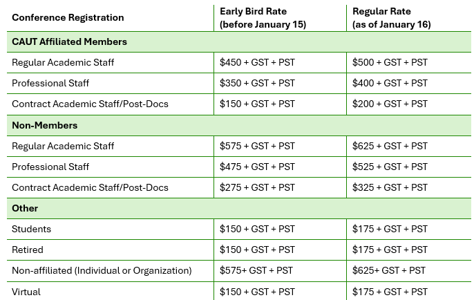This screenshot has height=300, width=474.
Task: Select the $525 regular rate price cell
Action: click(390, 167)
